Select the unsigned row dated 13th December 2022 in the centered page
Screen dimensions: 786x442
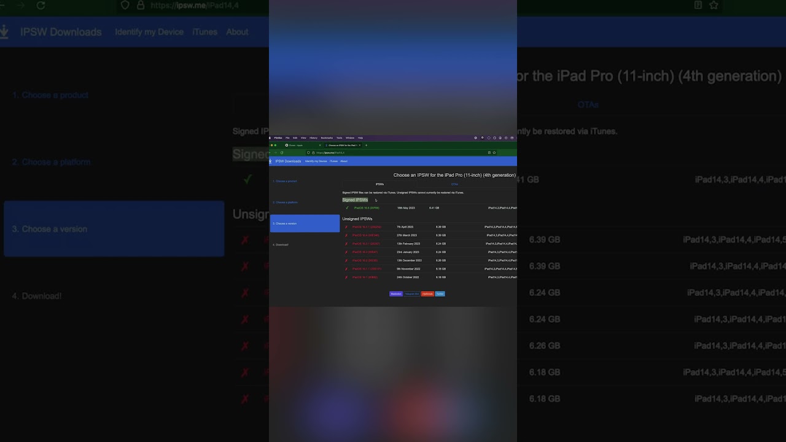(429, 260)
